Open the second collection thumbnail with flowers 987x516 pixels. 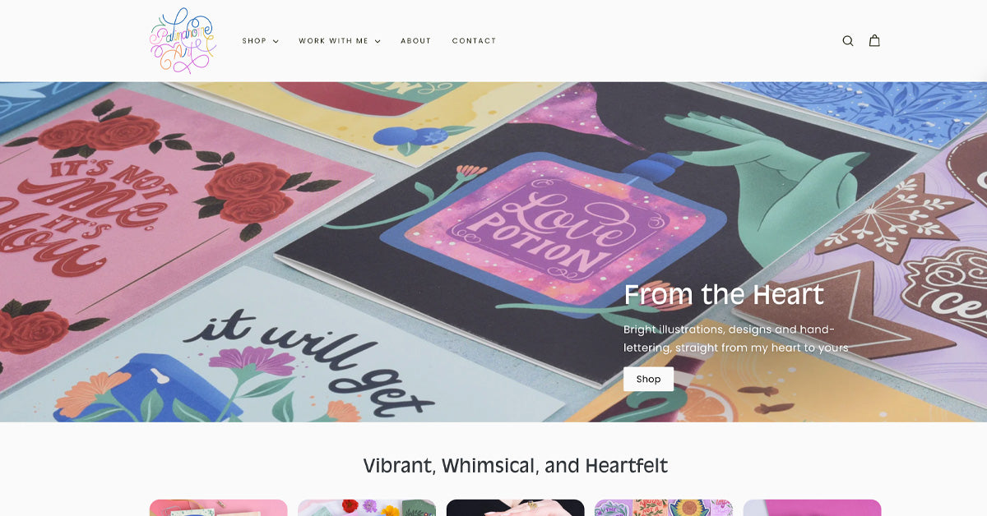click(367, 508)
